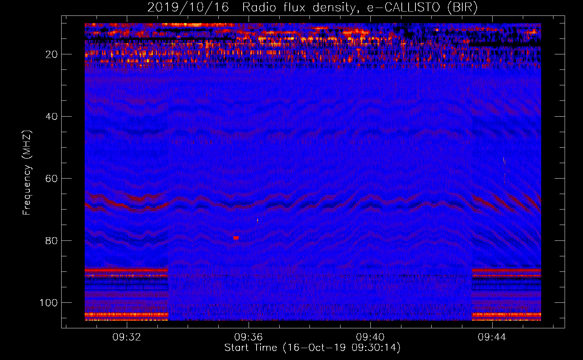
Task: Click the 09:44 time tick label
Action: point(492,337)
